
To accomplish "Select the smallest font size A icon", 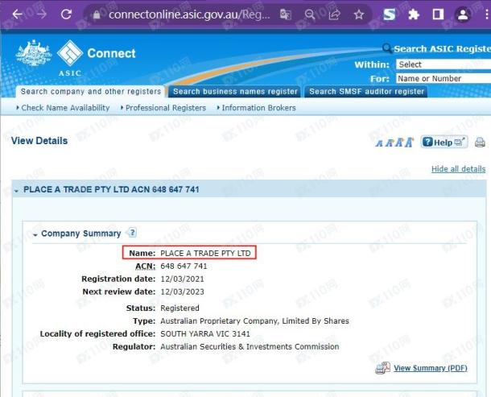I will (379, 143).
